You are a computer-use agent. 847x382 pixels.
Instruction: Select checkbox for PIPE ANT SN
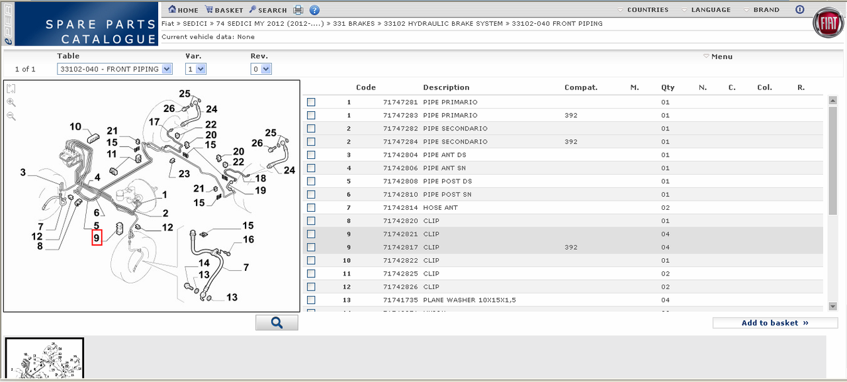[311, 168]
